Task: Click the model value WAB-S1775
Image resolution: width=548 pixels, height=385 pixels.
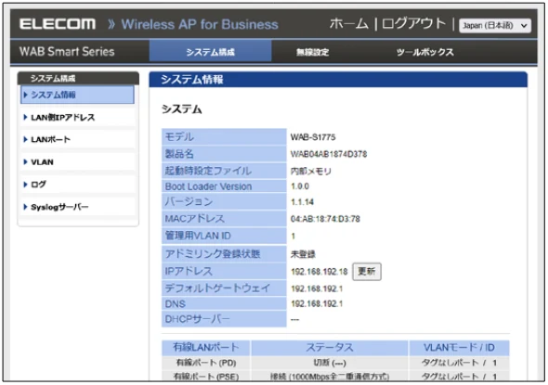Action: pos(313,137)
